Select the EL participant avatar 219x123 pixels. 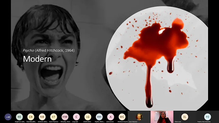(x=185, y=117)
